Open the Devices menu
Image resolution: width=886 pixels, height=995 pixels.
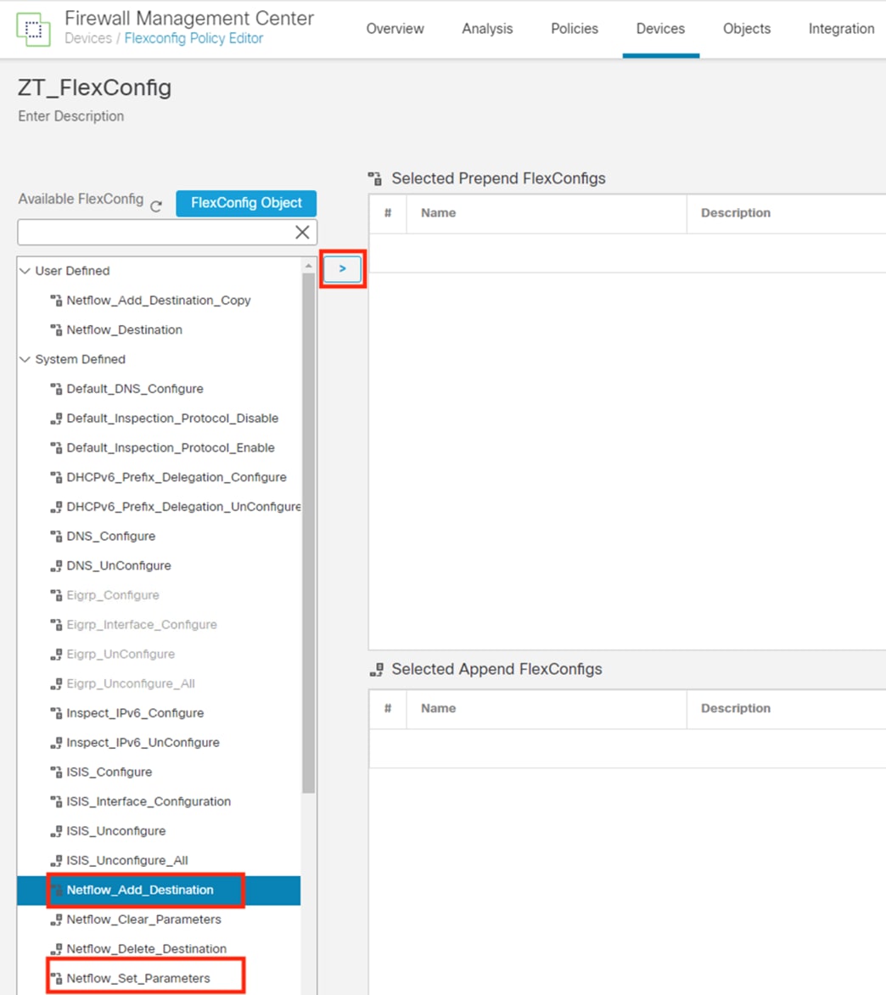click(660, 29)
